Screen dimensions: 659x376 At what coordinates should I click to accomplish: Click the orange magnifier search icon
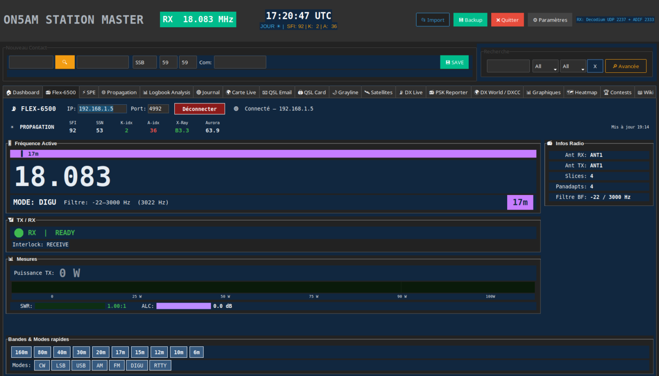[x=65, y=62]
